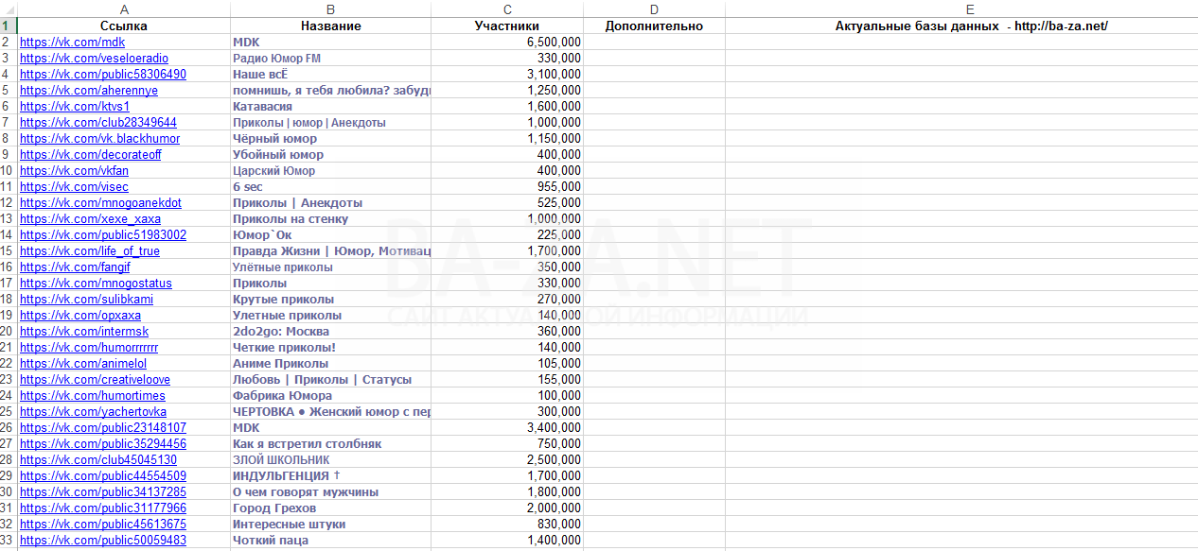Click the 'Юмор`Ок' cell
Image resolution: width=1198 pixels, height=551 pixels.
point(330,234)
